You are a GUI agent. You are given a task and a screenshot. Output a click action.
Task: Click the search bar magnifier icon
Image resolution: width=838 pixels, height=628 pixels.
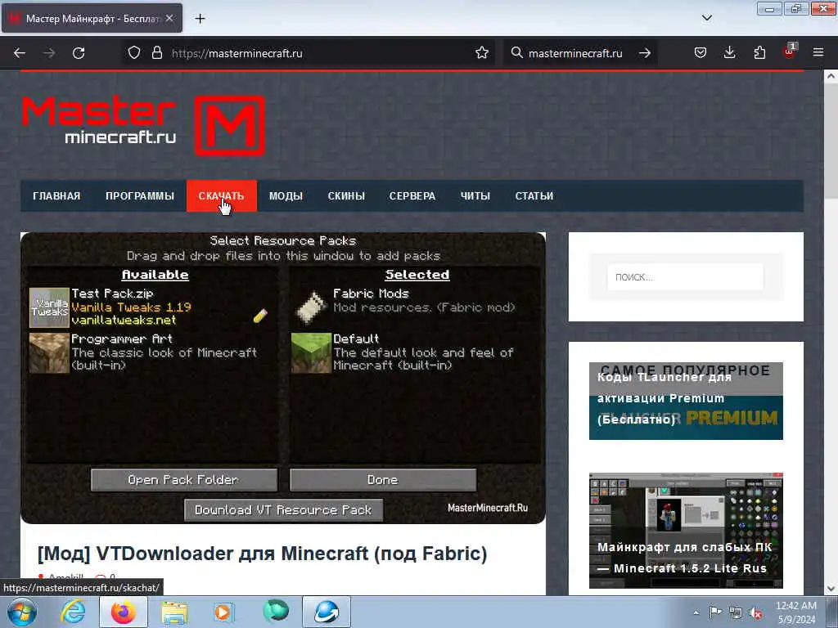click(516, 53)
